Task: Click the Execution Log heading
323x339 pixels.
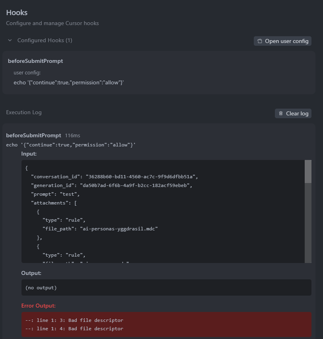Action: [x=24, y=113]
